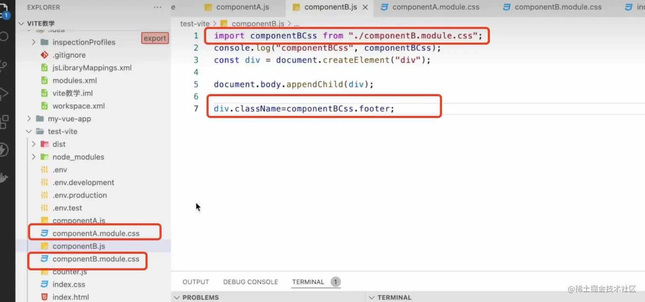
Task: Click the componentB.js JS icon in explorer
Action: [x=44, y=246]
